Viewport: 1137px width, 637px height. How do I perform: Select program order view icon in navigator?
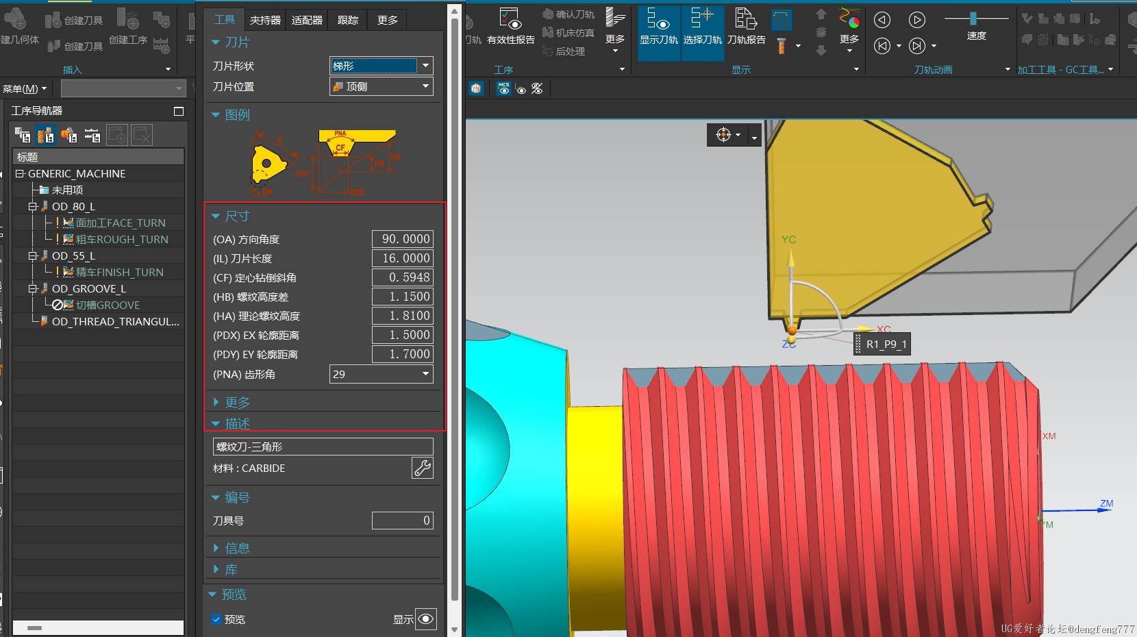23,135
